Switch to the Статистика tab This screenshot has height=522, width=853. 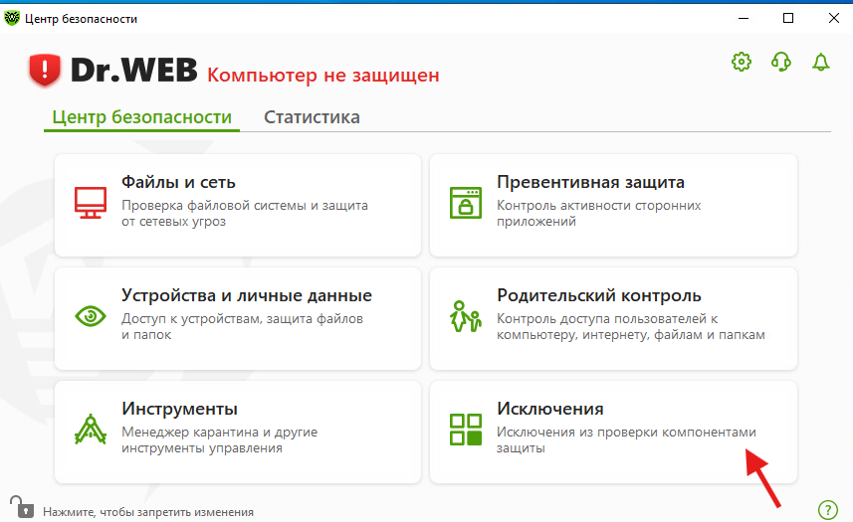tap(312, 117)
